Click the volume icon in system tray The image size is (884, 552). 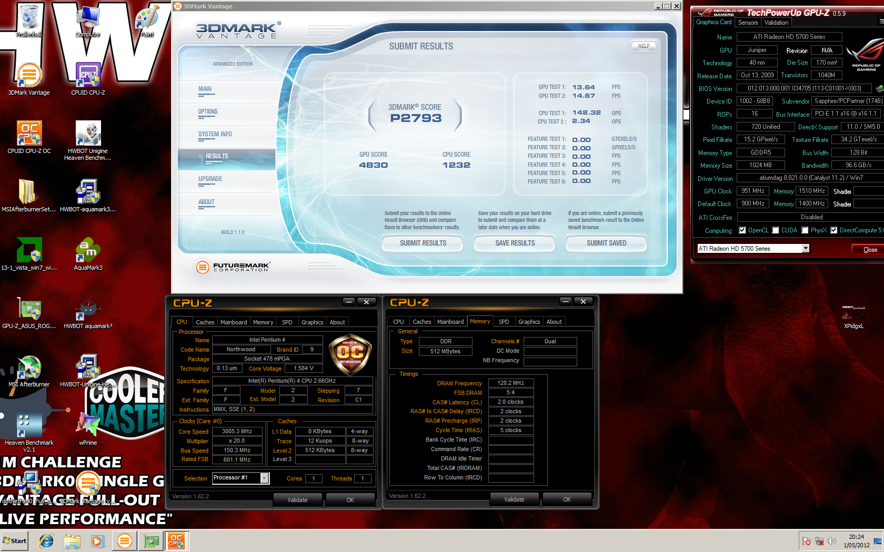(x=832, y=541)
